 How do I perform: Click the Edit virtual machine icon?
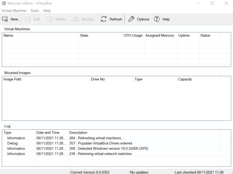(28, 19)
